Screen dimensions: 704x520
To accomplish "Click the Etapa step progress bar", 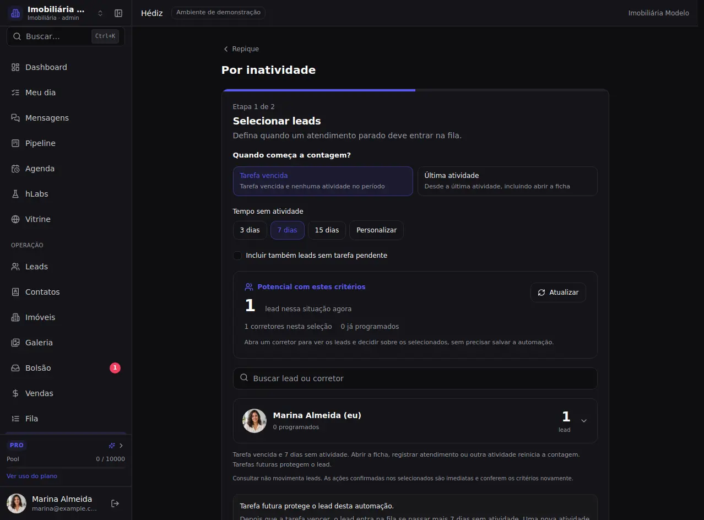I will tap(415, 90).
